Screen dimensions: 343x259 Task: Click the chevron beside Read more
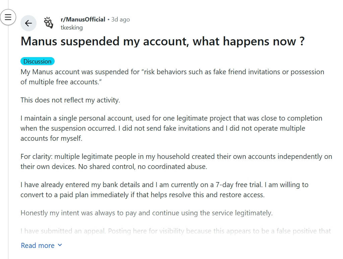pyautogui.click(x=60, y=245)
